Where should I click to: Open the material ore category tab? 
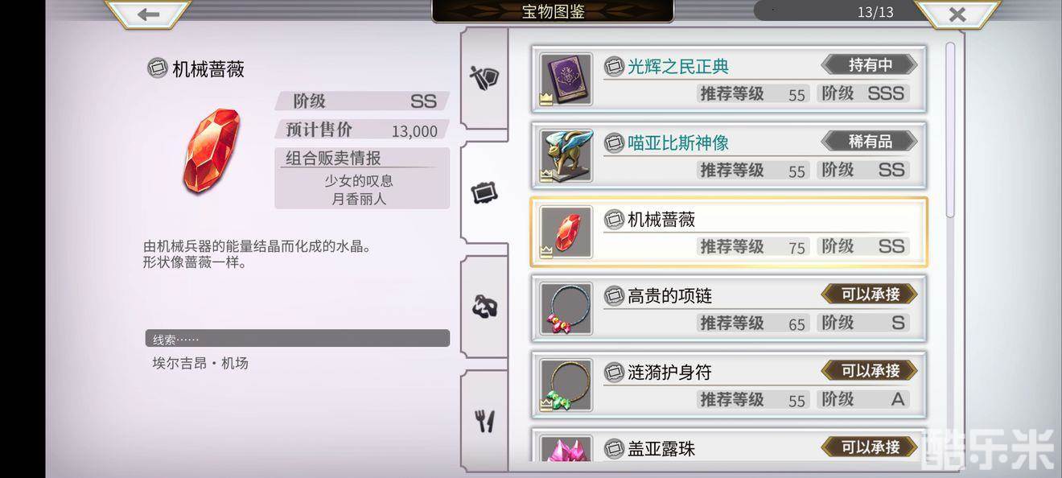pyautogui.click(x=484, y=307)
